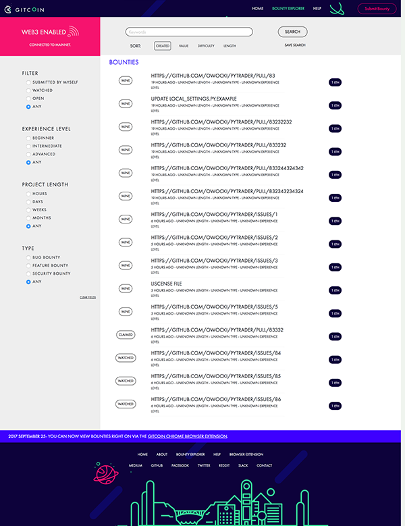Click the pink planet icon in footer
405x526 pixels.
coord(105,473)
